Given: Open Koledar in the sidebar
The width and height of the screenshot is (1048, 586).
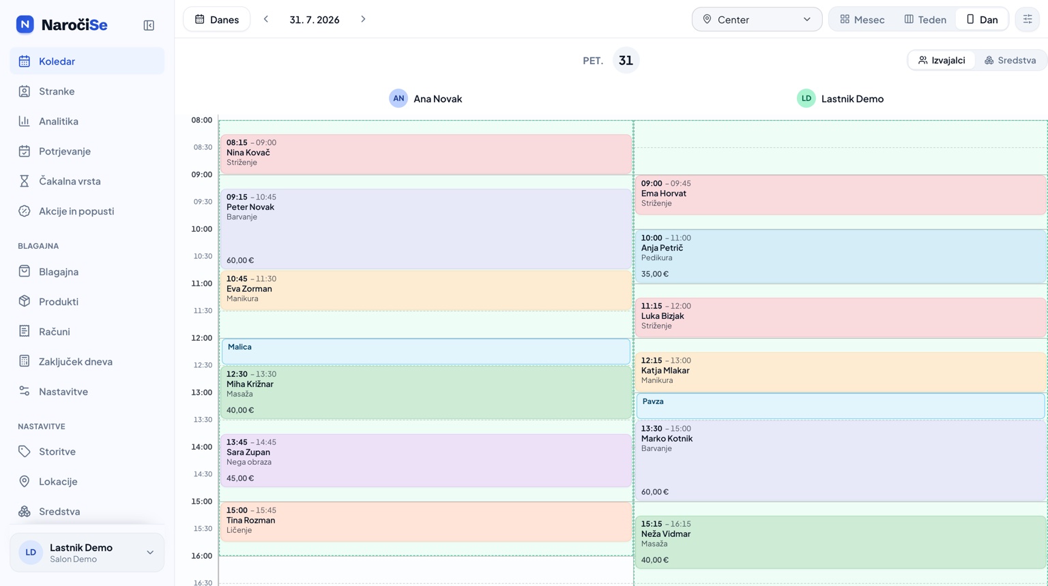Looking at the screenshot, I should [87, 61].
